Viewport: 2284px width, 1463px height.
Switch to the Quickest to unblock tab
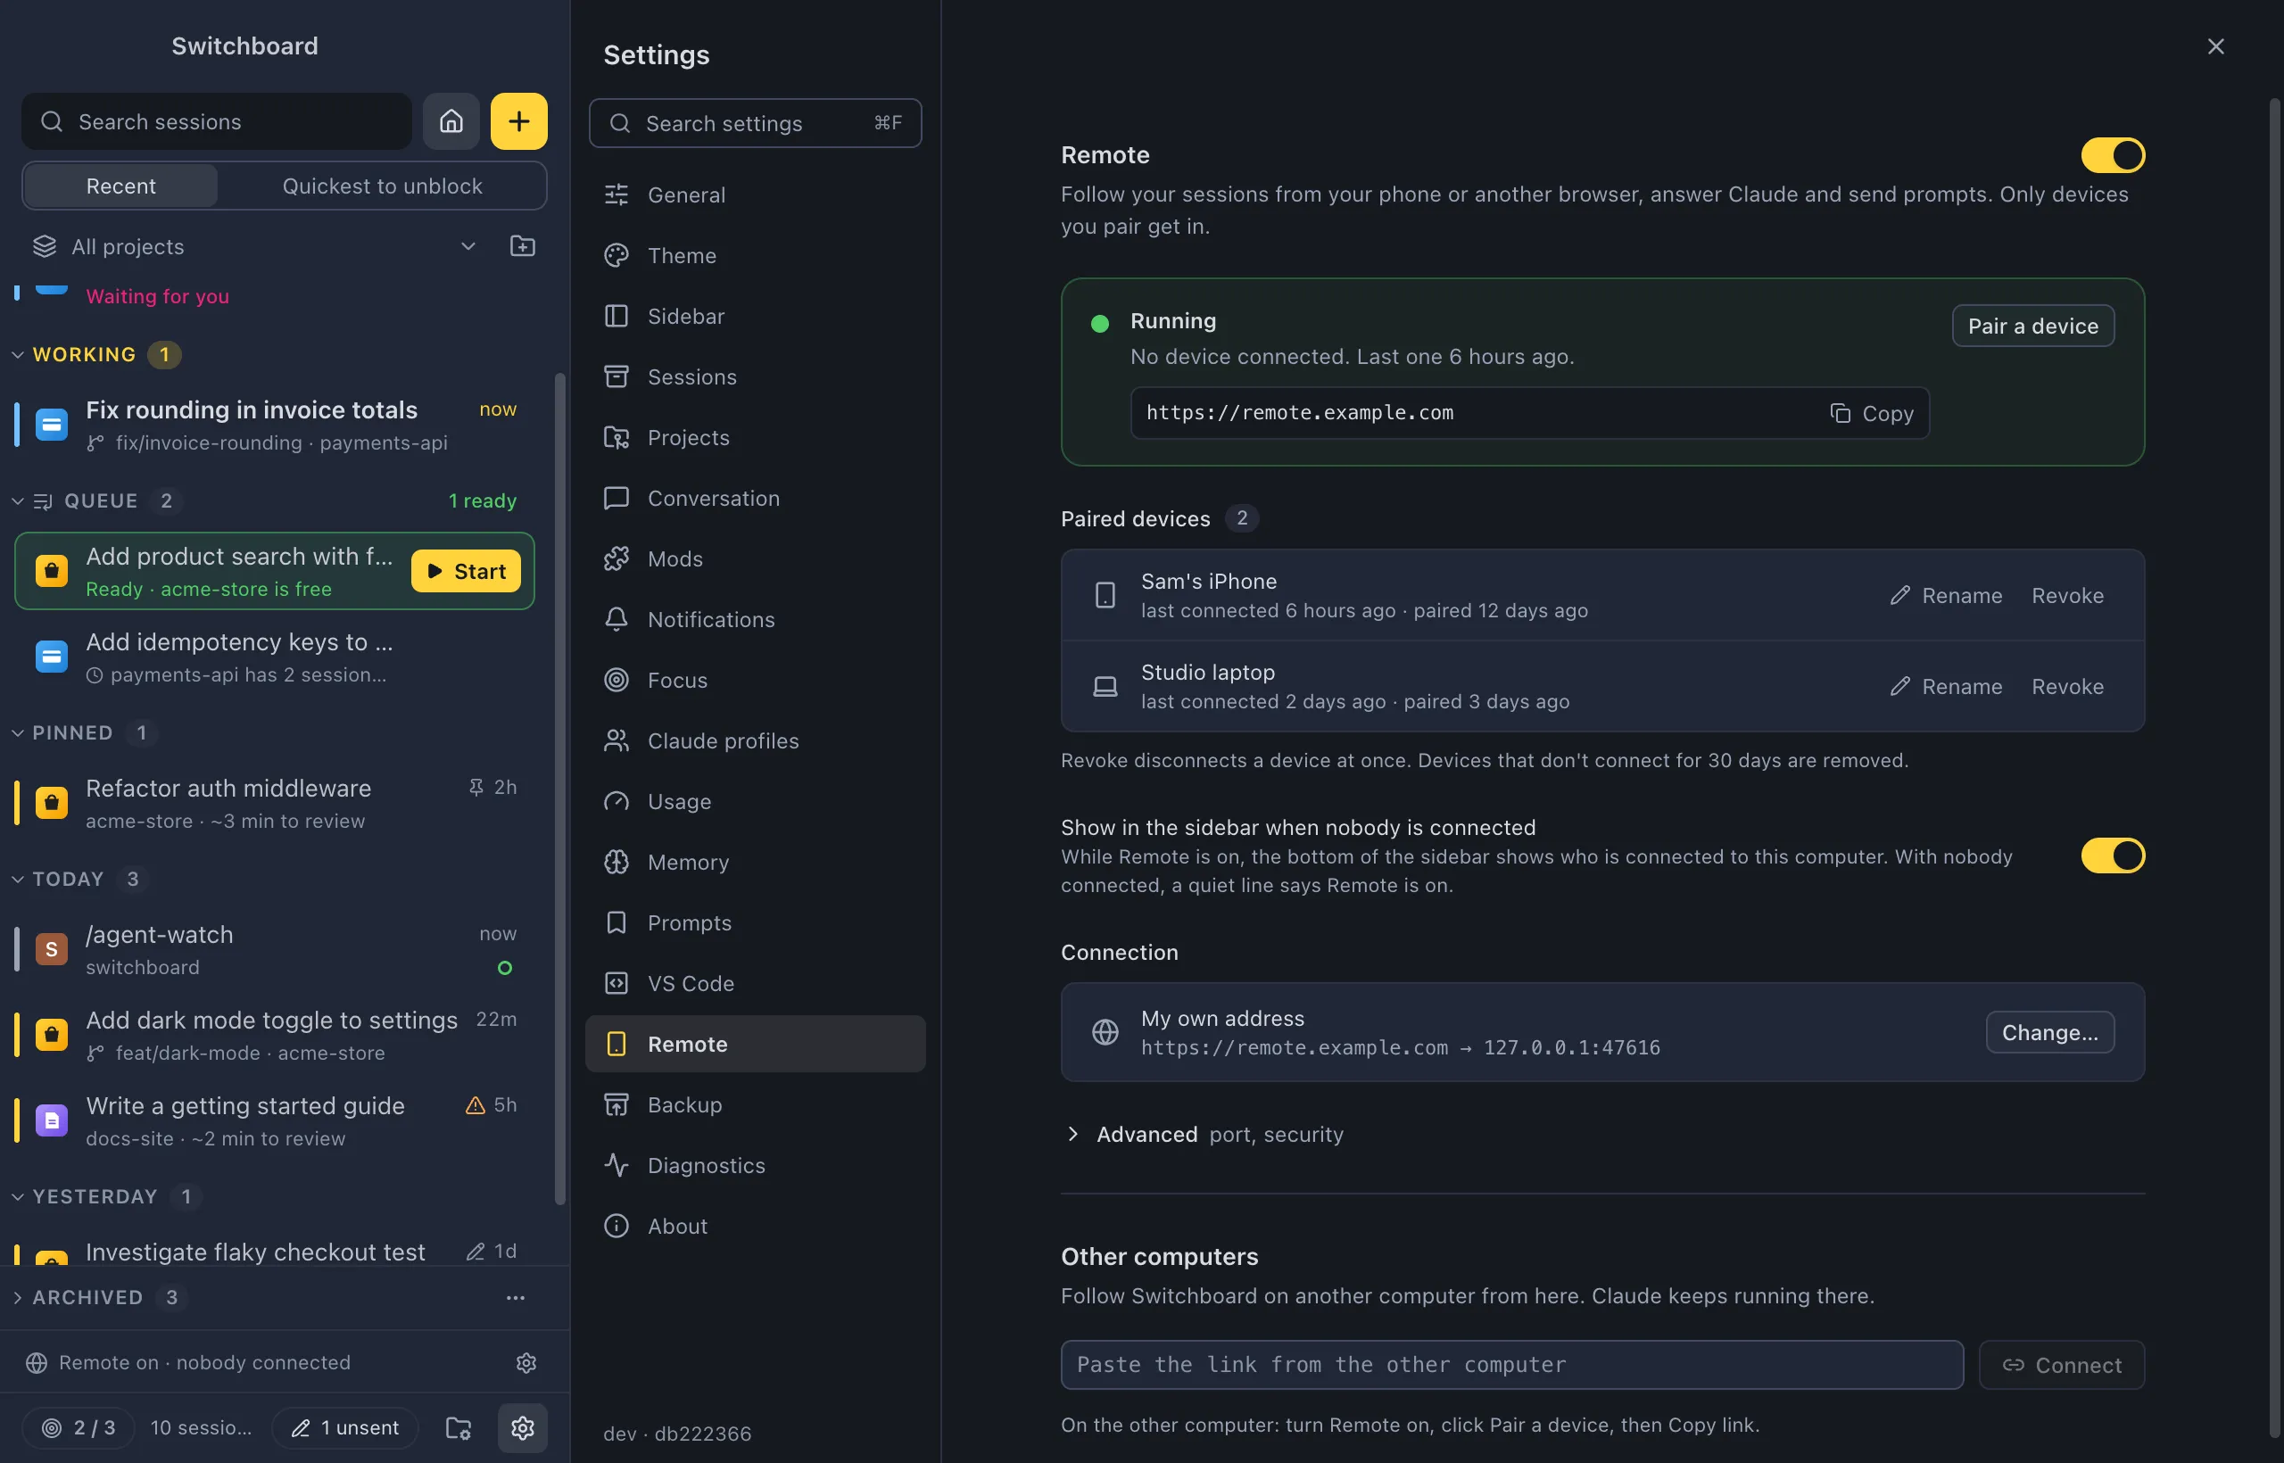click(x=382, y=186)
